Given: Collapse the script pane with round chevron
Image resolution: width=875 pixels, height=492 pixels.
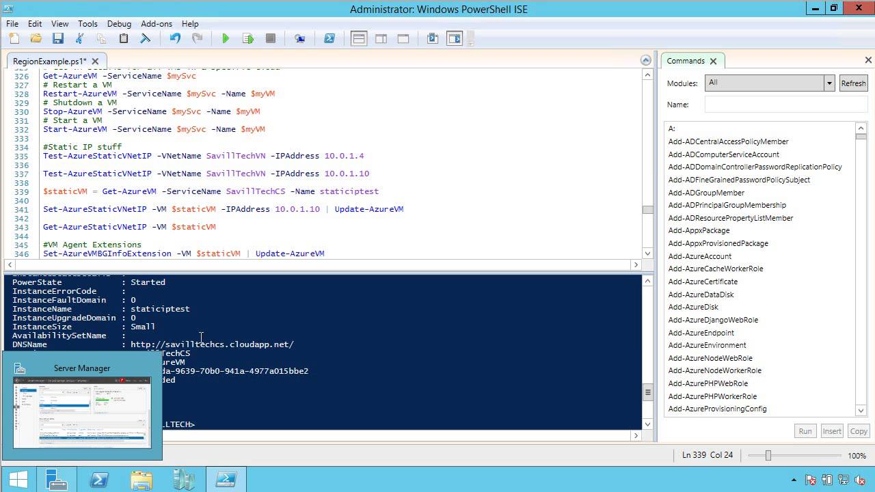Looking at the screenshot, I should [x=645, y=60].
